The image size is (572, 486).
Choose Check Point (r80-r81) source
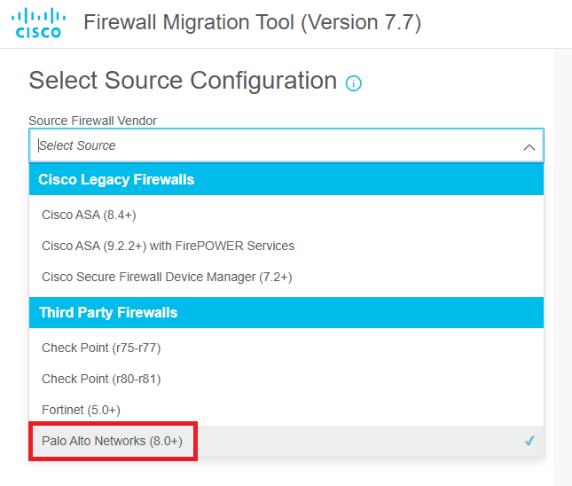tap(286, 379)
